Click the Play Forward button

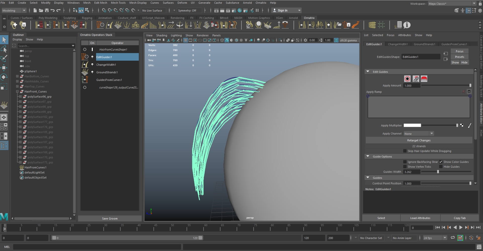pyautogui.click(x=461, y=228)
